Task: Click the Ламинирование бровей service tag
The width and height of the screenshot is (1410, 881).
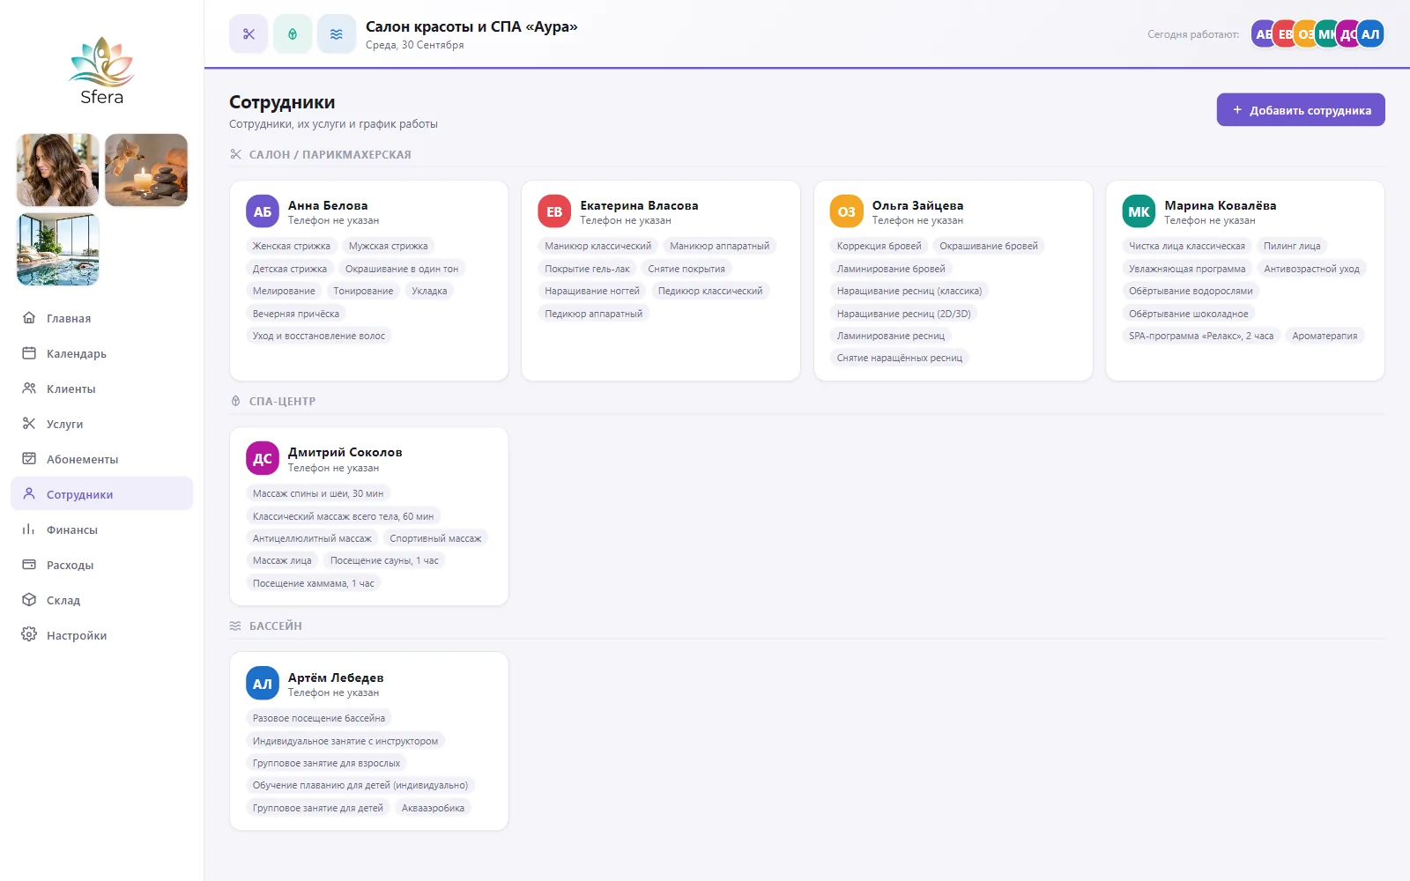Action: [x=891, y=269]
